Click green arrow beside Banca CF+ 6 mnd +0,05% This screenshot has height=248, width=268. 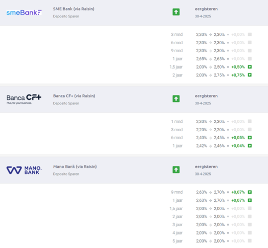click(x=250, y=138)
